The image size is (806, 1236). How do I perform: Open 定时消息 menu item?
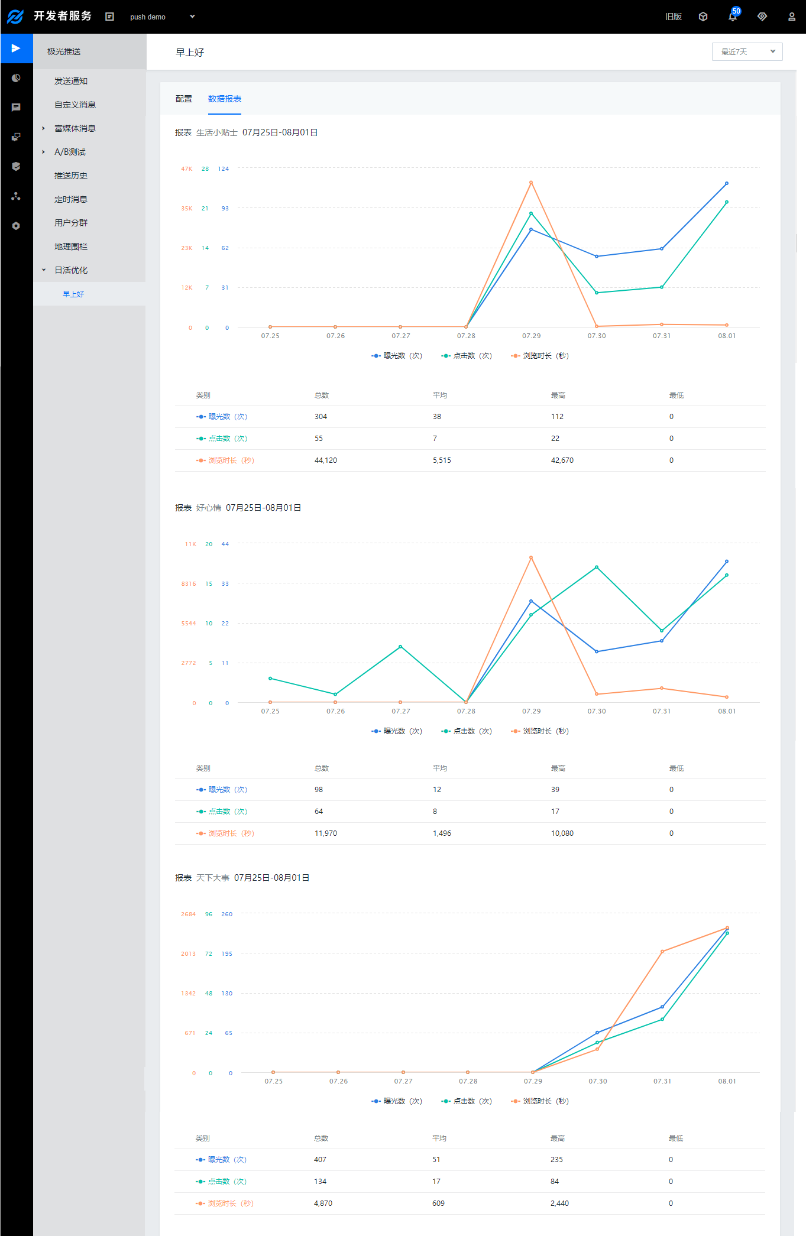[71, 199]
